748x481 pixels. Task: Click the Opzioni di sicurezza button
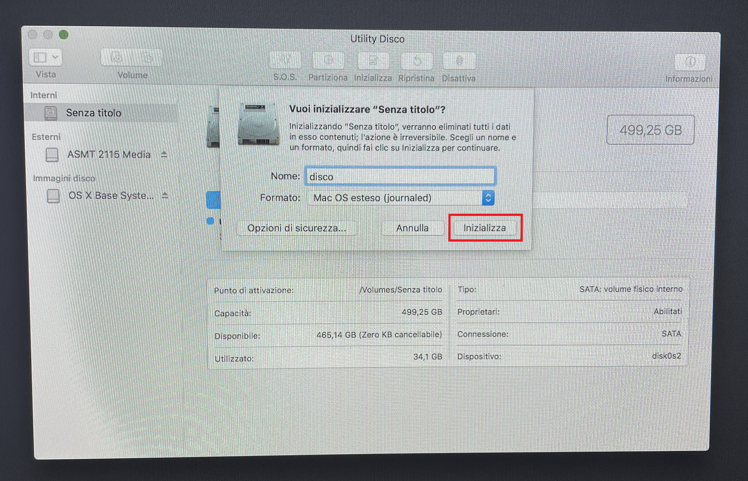point(296,228)
